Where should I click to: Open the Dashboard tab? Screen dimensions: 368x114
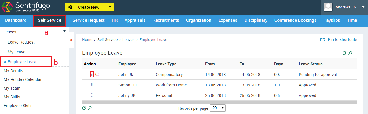click(x=16, y=20)
